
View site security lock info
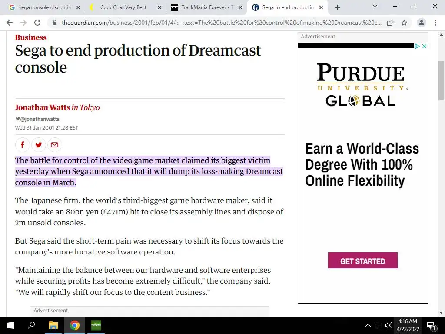click(x=55, y=23)
